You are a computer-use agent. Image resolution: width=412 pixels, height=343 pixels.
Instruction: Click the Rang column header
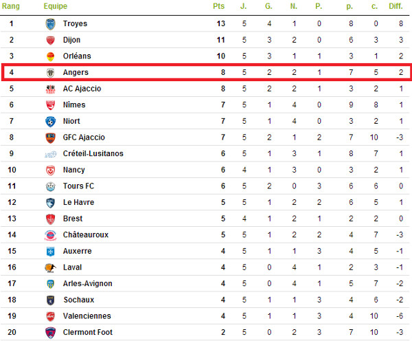[x=11, y=6]
